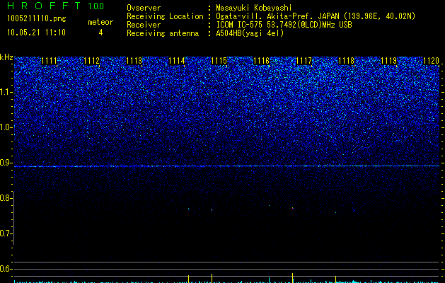Screen dimensions: 445x283
Task: Click the 1112 time axis marker
Action: (x=92, y=61)
